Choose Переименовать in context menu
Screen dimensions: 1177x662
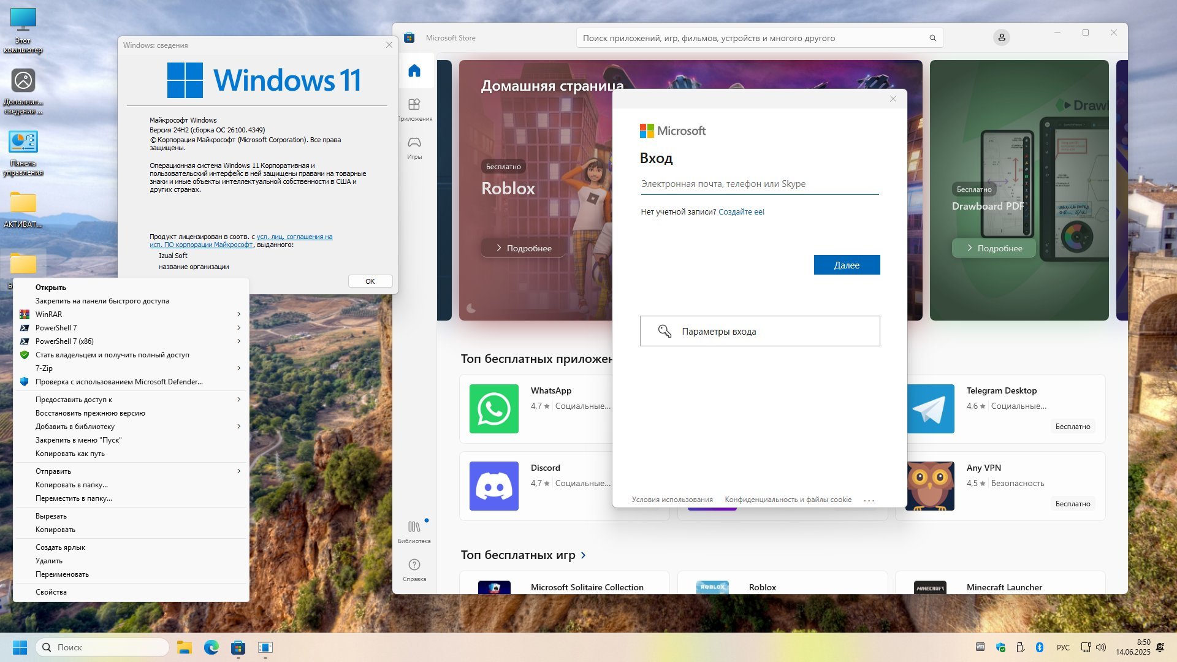131,574
